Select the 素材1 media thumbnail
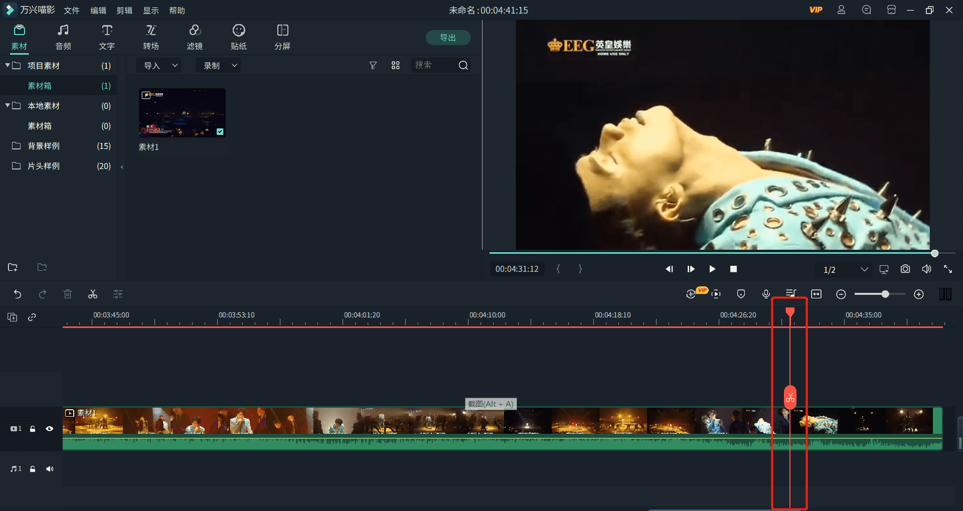Screen dimensions: 963x511 [182, 113]
